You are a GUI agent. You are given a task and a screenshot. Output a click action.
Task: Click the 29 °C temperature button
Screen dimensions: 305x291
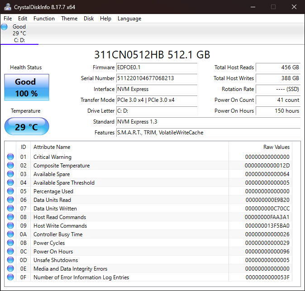pyautogui.click(x=27, y=126)
